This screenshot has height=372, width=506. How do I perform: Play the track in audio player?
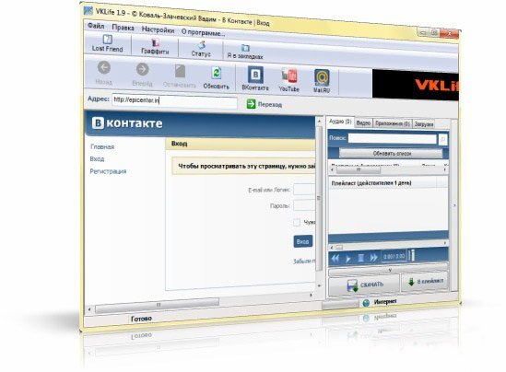point(347,258)
